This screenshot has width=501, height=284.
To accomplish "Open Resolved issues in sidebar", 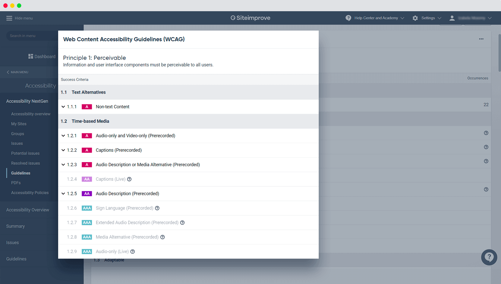I will coord(25,163).
